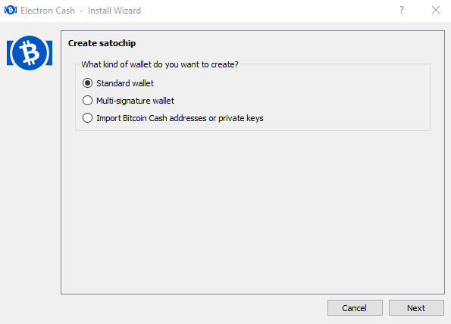Cancel the wallet creation wizard
The height and width of the screenshot is (324, 451).
pos(355,308)
